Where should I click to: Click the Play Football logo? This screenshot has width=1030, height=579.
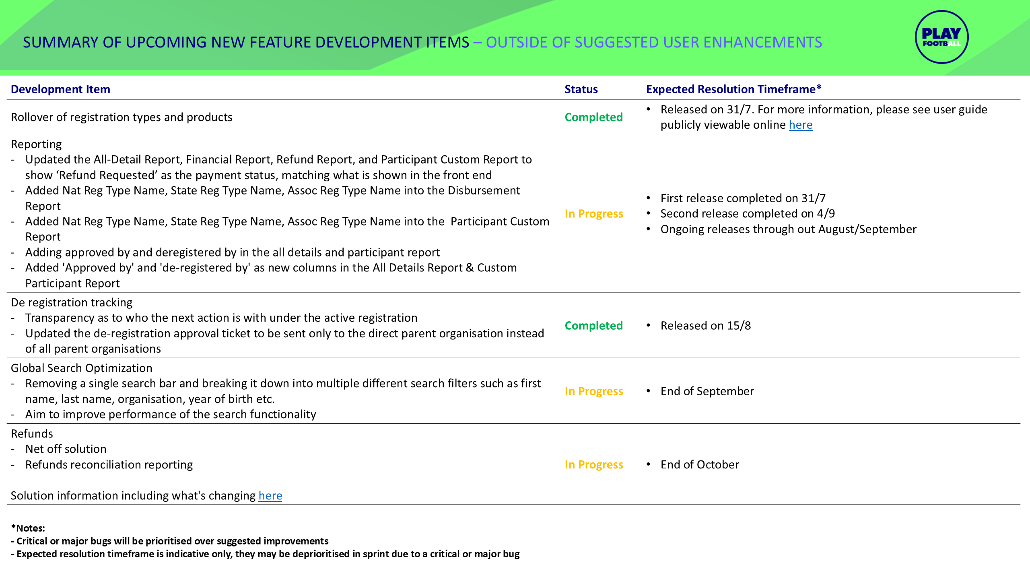tap(941, 37)
